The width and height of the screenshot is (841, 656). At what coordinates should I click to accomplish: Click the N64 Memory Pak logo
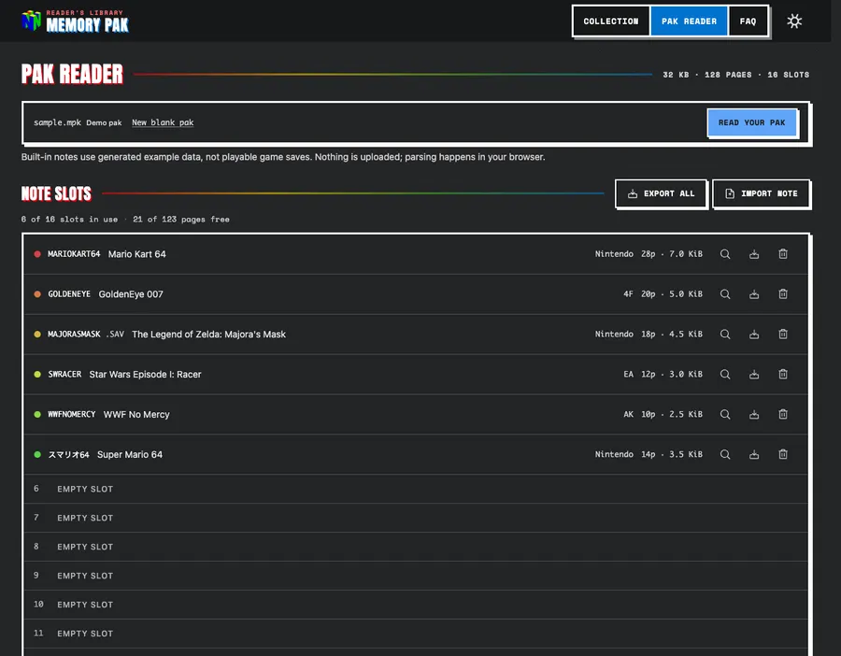pos(31,21)
